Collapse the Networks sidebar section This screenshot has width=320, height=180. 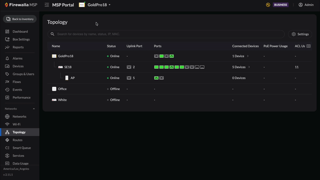[x=34, y=109]
